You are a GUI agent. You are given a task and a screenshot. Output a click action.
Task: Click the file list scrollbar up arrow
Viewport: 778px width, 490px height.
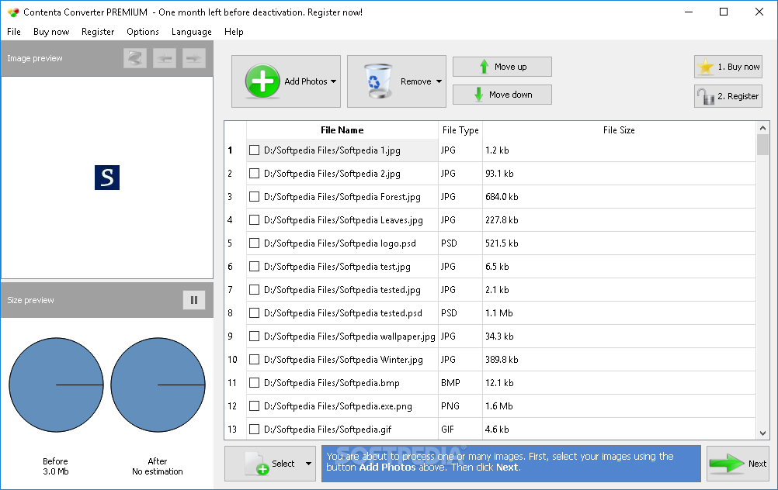762,129
